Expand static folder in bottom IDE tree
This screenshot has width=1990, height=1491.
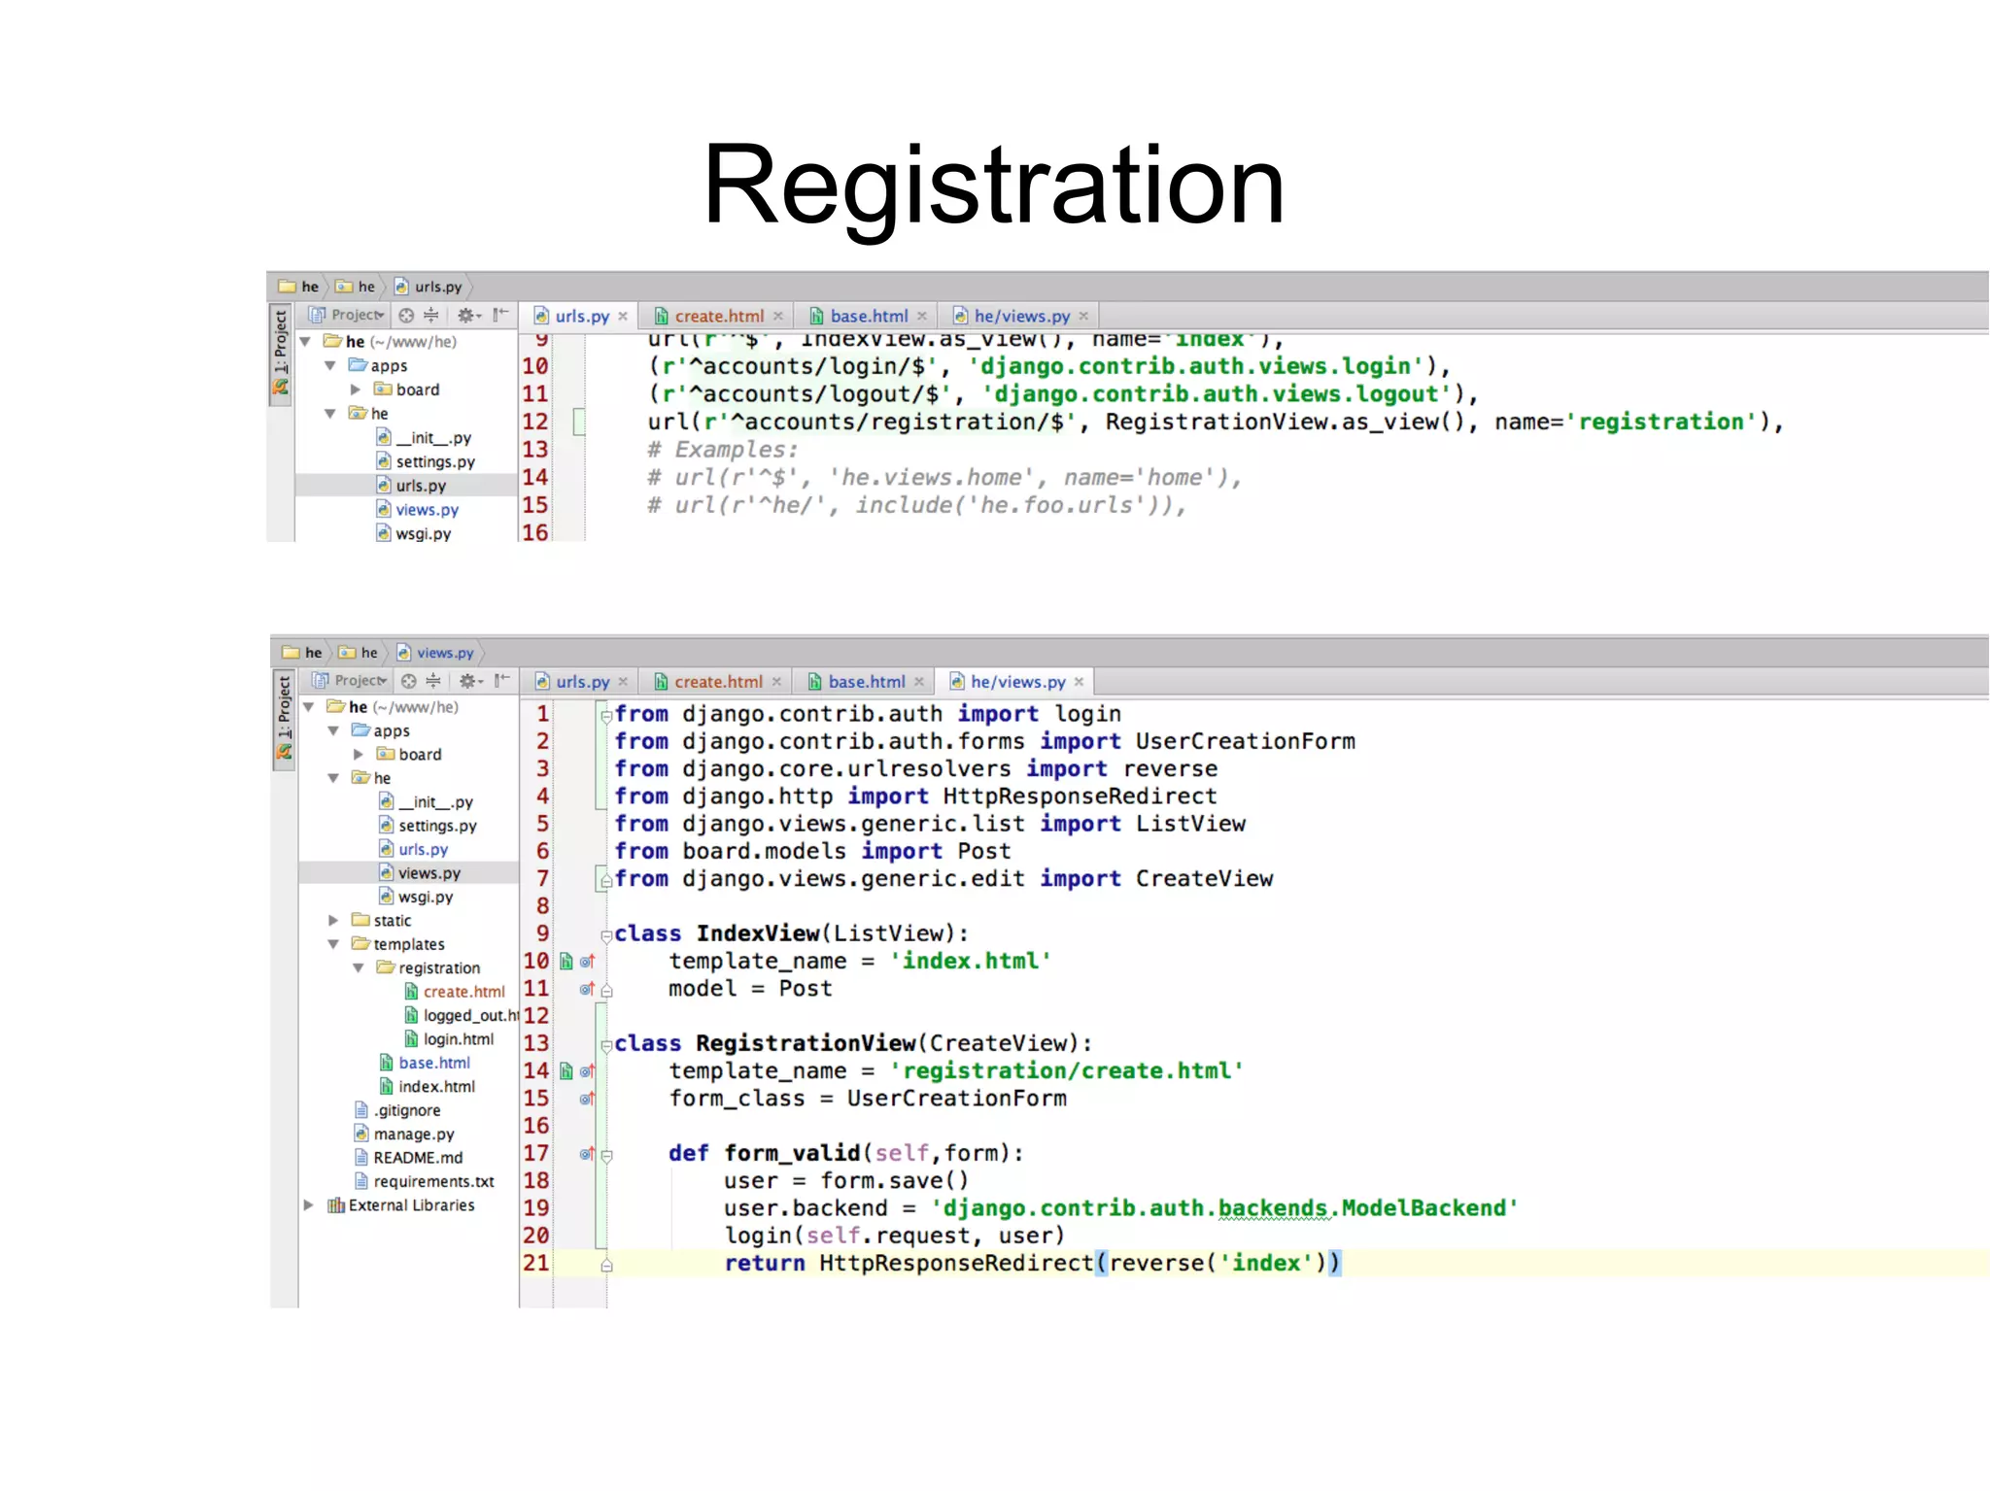pos(333,920)
